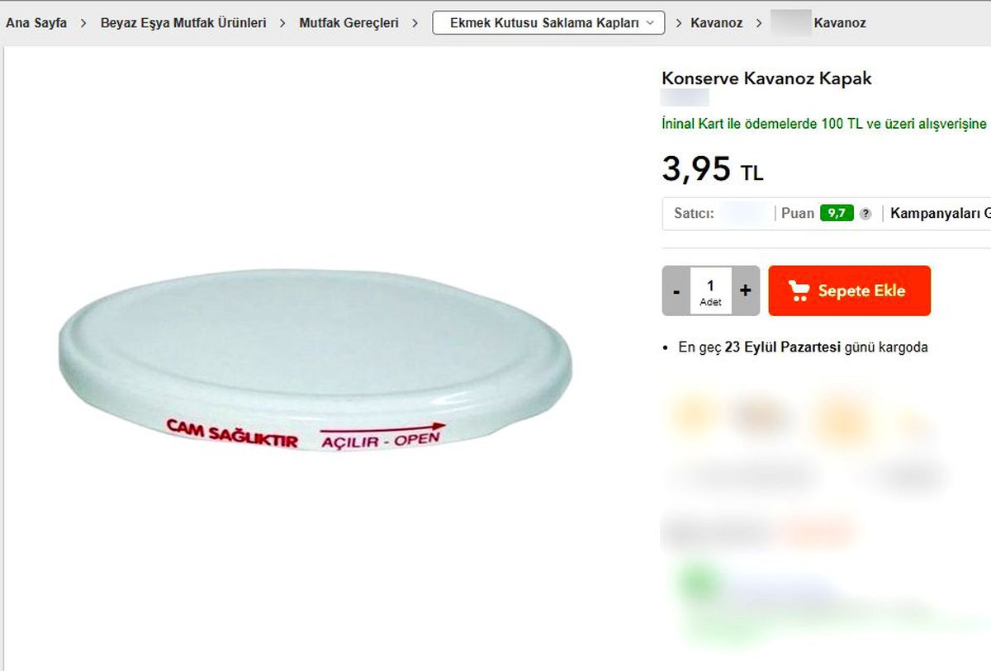Go to Ana Sayfa breadcrumb

click(36, 23)
